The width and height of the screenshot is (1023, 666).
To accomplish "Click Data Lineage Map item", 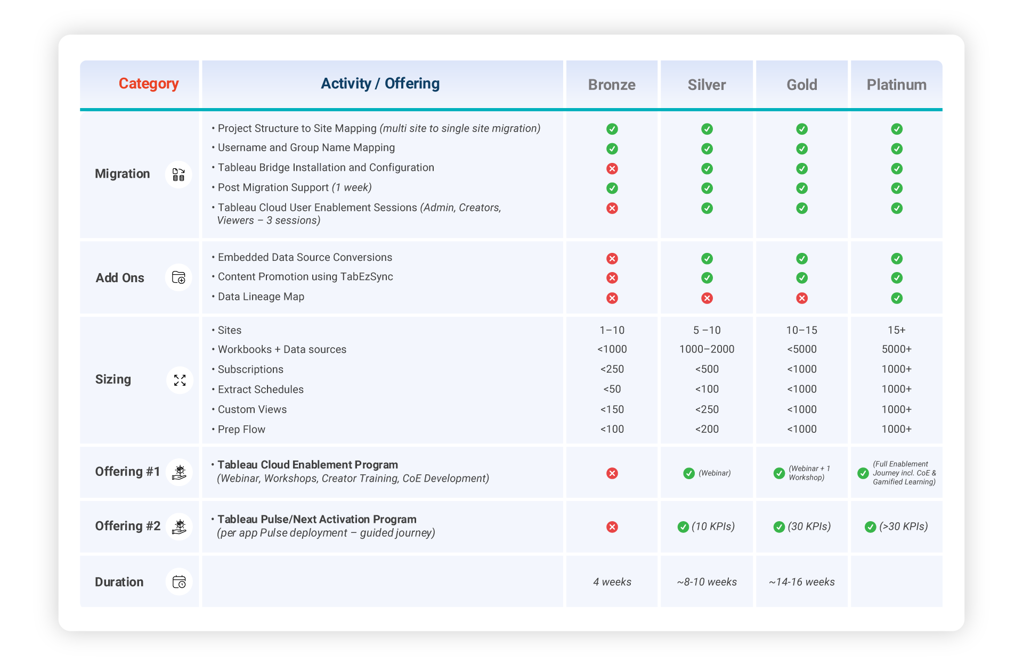I will coord(258,297).
